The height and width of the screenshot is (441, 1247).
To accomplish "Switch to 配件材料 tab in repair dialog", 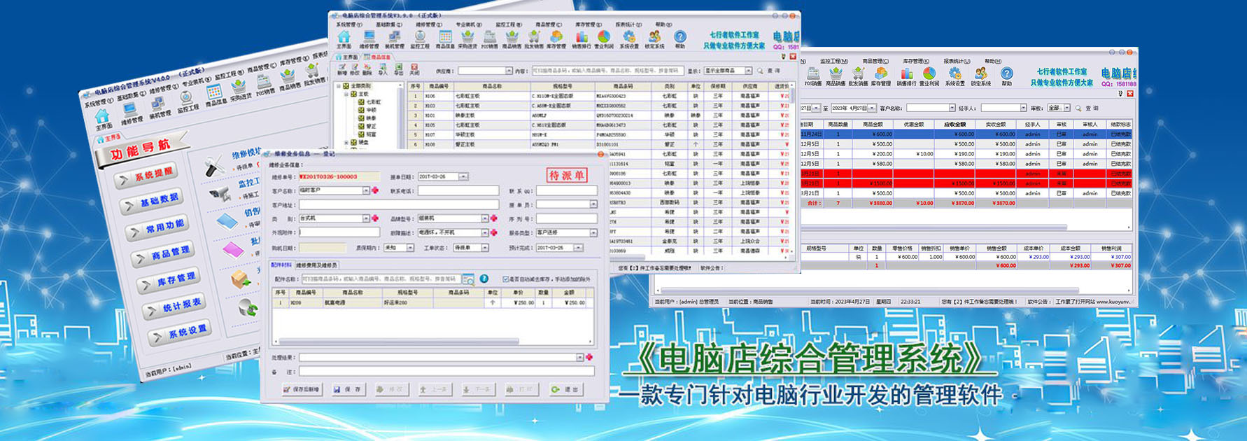I will pos(281,265).
